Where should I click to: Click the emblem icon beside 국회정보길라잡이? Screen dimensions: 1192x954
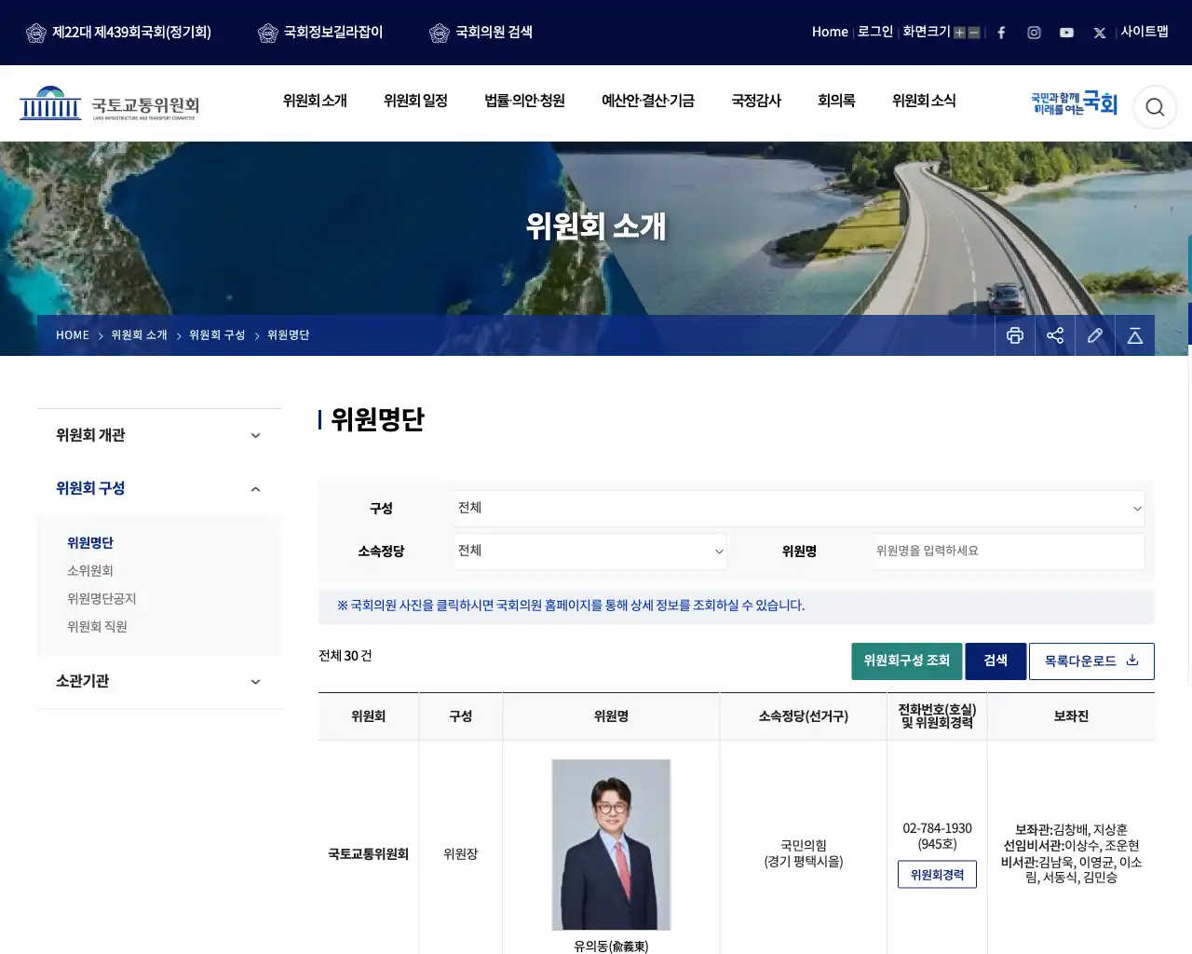268,33
